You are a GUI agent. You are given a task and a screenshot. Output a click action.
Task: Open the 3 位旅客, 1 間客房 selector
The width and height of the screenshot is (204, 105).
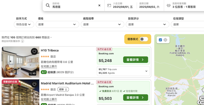pyautogui.click(x=184, y=5)
